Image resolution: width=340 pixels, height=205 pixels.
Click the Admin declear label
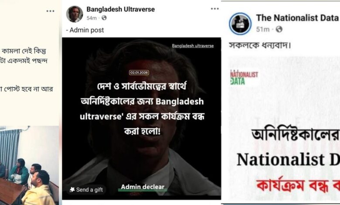click(143, 187)
